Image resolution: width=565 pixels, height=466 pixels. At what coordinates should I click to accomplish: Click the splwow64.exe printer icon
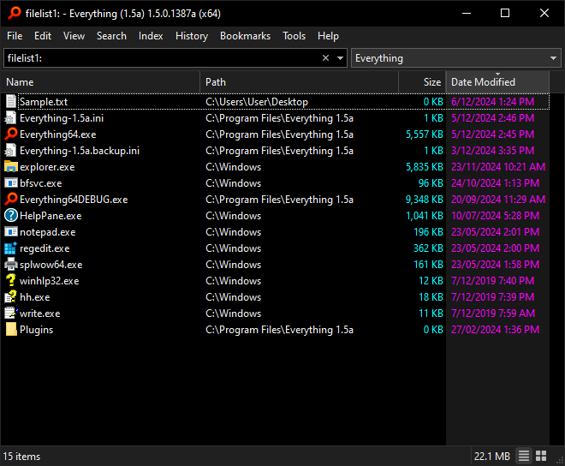pos(11,265)
